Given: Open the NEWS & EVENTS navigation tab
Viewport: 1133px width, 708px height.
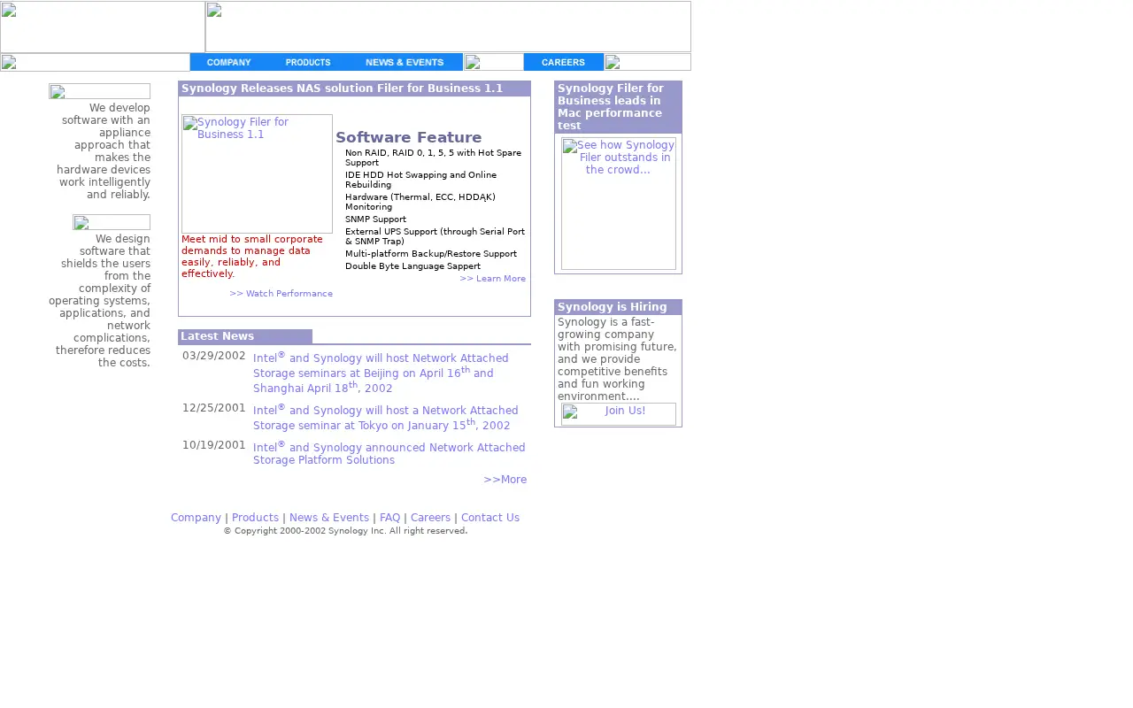Looking at the screenshot, I should (x=405, y=62).
